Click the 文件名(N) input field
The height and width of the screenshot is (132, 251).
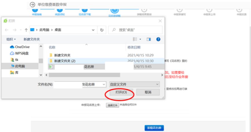80,84
